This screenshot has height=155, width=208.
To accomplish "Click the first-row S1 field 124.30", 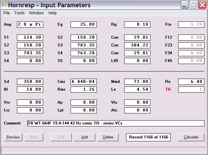I will coord(30,37).
